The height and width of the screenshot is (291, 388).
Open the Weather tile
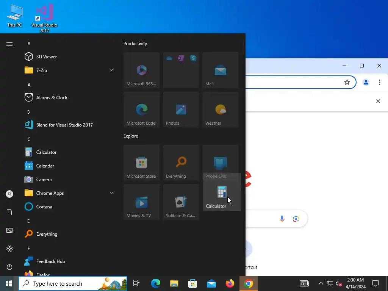(x=221, y=110)
